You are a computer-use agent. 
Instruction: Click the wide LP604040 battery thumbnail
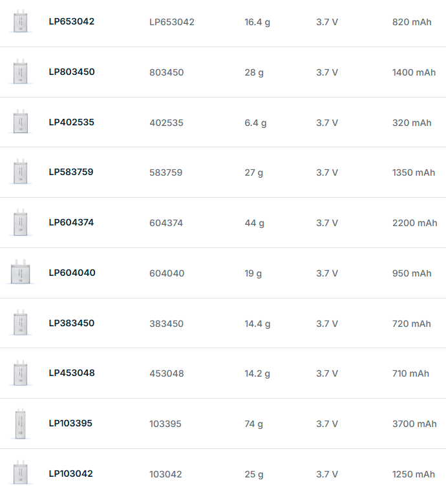click(x=21, y=273)
